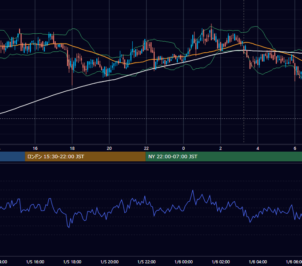Click the 1/6 02:00 date label

221,262
